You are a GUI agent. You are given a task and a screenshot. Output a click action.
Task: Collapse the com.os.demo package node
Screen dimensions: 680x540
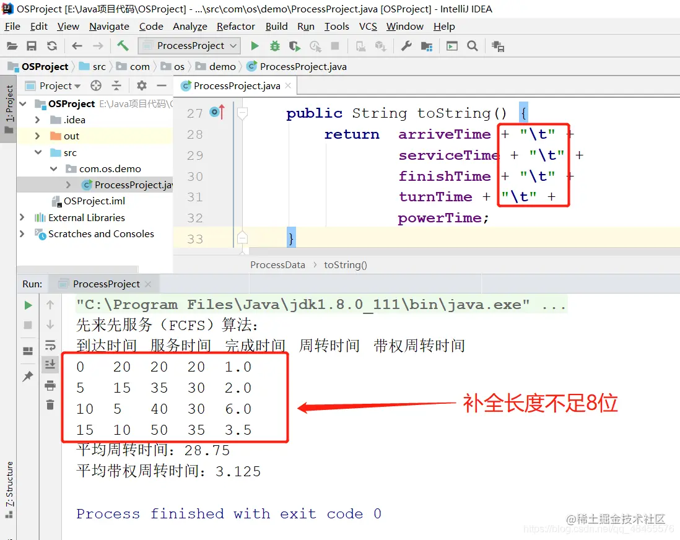(x=54, y=168)
